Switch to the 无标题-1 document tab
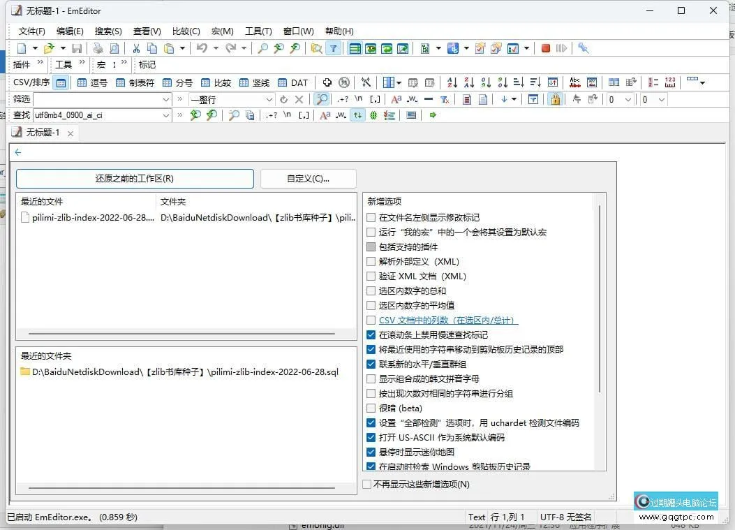Viewport: 735px width, 530px height. pyautogui.click(x=43, y=133)
